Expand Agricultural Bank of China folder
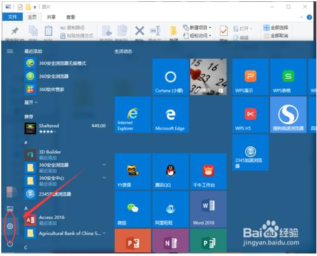Viewport: 317px width, 256px height. pos(65,233)
